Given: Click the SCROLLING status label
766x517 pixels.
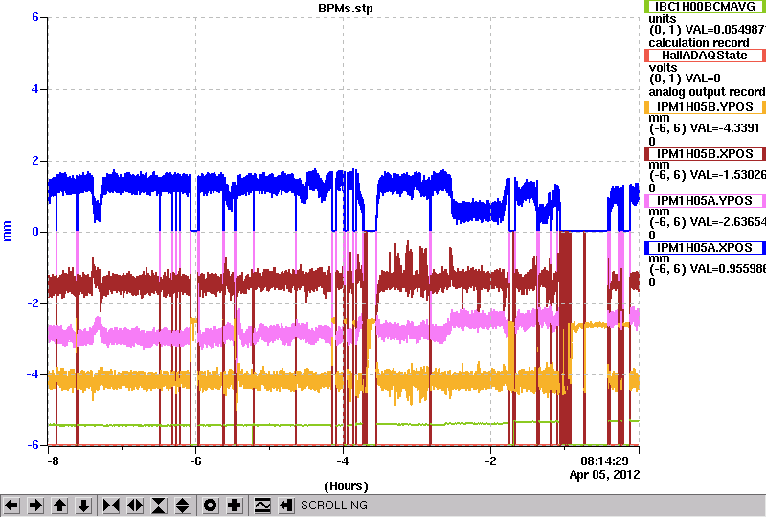Looking at the screenshot, I should coord(333,506).
